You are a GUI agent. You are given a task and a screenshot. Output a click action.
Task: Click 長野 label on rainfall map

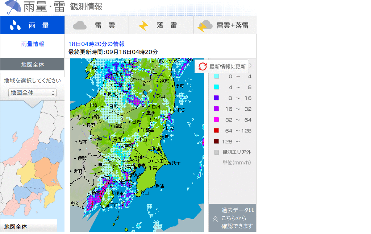[91, 126]
